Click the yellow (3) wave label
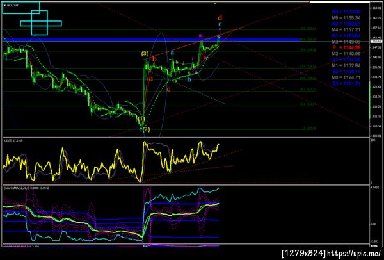 pyautogui.click(x=145, y=53)
